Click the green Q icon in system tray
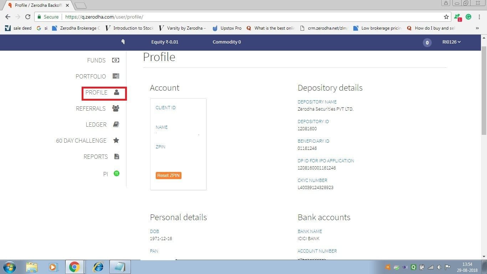487x274 pixels. [x=414, y=267]
